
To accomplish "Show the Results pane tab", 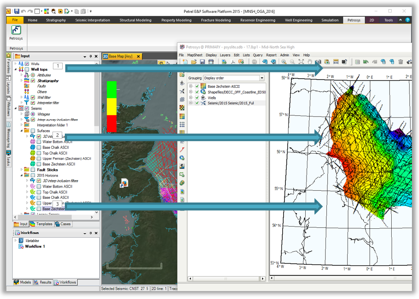I will pos(43,282).
